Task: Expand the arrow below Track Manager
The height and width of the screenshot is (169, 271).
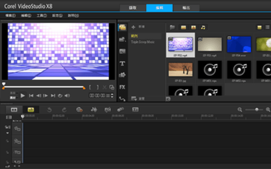Action: tap(8, 133)
